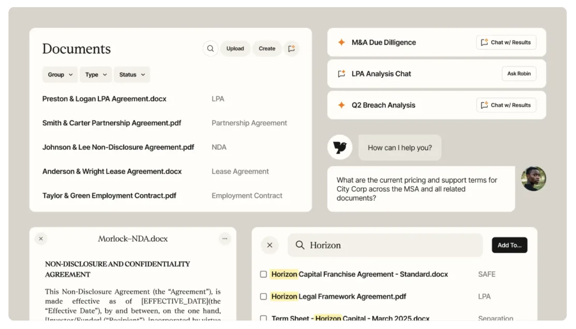Clear the Horizon search with the X

coord(270,245)
